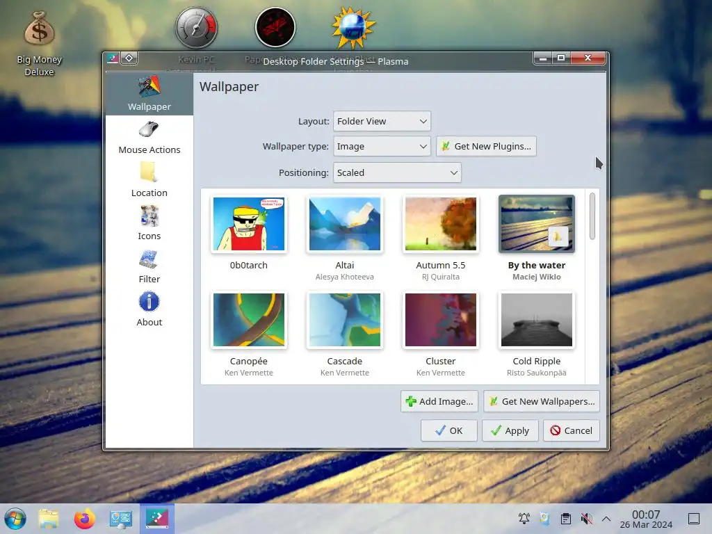The image size is (712, 534).
Task: Open the Filter settings page
Action: [149, 267]
